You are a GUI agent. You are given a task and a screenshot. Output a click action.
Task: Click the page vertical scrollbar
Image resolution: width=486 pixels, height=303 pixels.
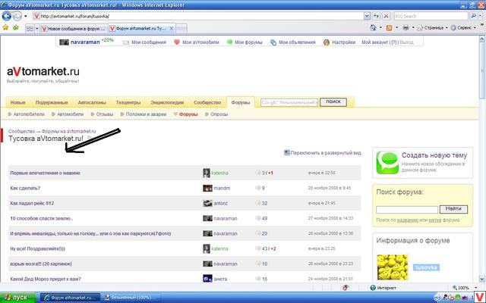click(x=482, y=158)
